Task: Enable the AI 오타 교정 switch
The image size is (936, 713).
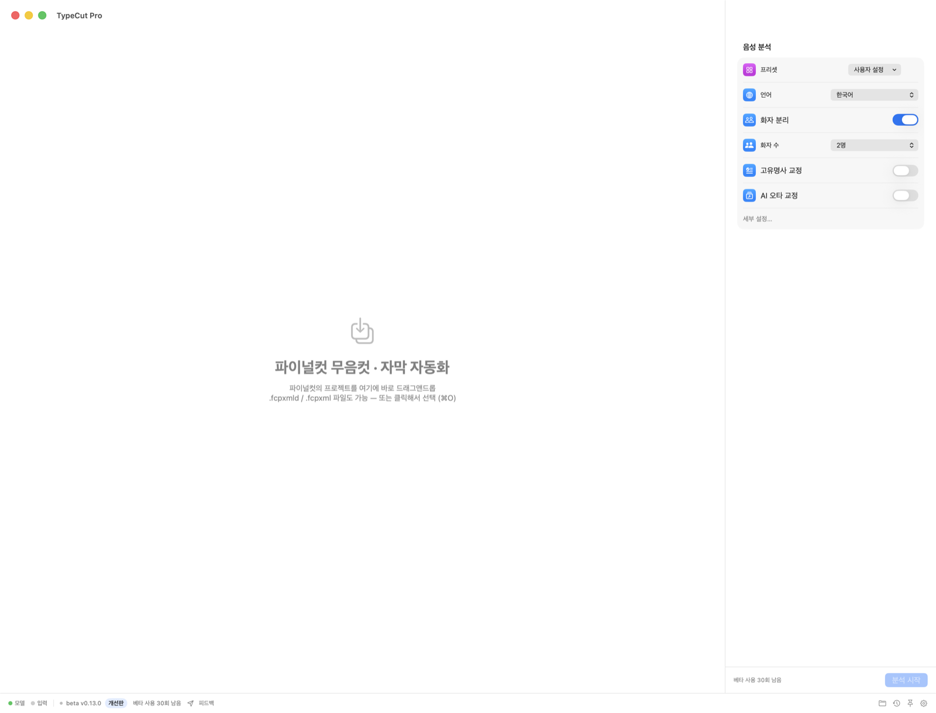Action: 905,196
